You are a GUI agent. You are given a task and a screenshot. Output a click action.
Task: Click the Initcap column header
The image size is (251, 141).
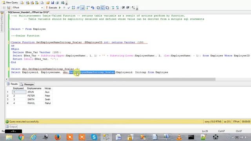[x=48, y=89]
